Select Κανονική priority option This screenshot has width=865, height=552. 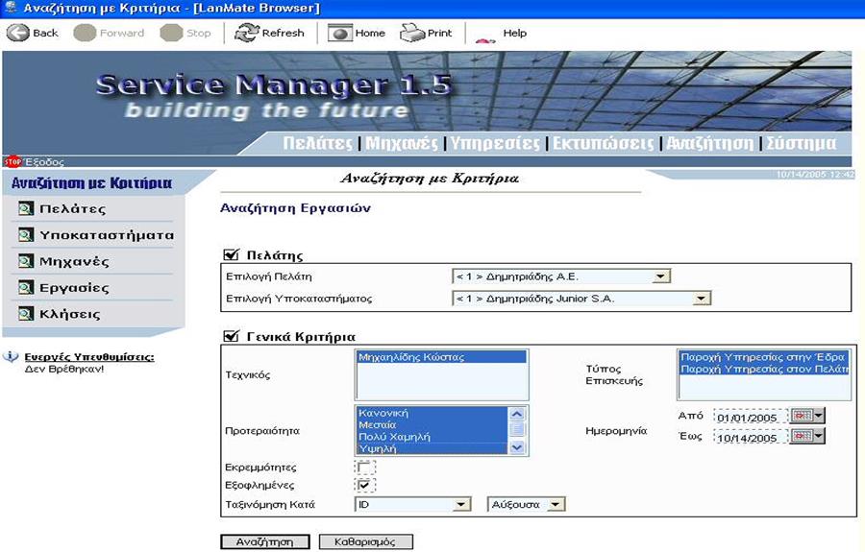pyautogui.click(x=432, y=413)
